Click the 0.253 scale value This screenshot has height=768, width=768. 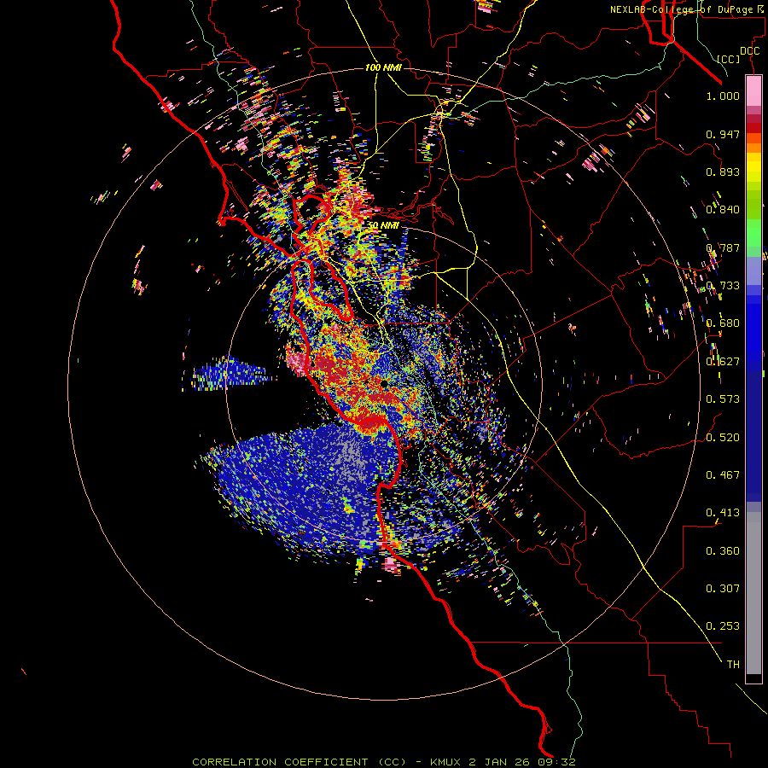(x=723, y=626)
